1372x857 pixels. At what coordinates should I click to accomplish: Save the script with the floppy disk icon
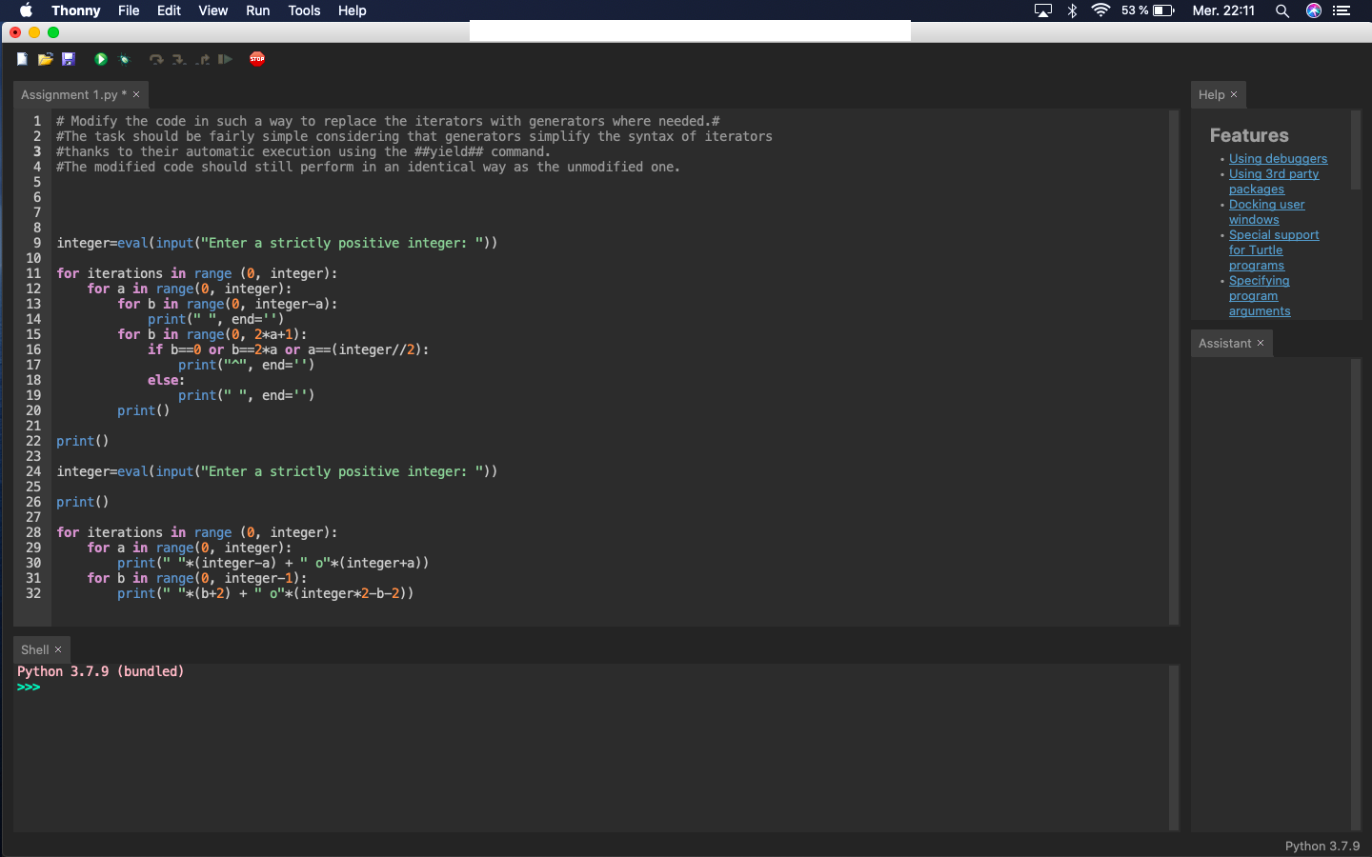[x=68, y=59]
